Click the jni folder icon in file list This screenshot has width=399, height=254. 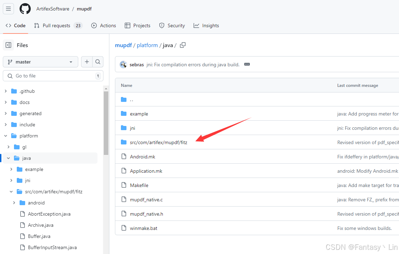click(124, 128)
